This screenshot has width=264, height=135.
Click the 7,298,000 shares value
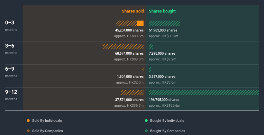162,54
